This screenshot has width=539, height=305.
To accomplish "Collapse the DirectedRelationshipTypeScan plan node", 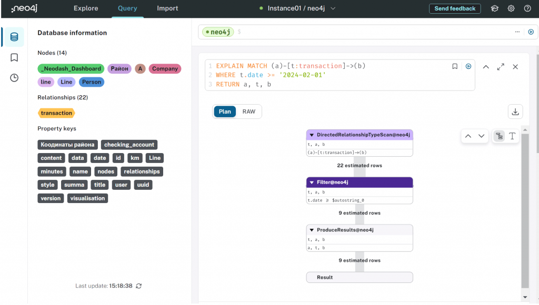I will click(312, 135).
